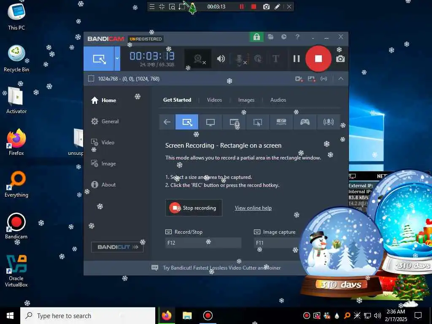The image size is (432, 324).
Task: Click the Record/Stop hotkey F12 field
Action: pos(203,243)
